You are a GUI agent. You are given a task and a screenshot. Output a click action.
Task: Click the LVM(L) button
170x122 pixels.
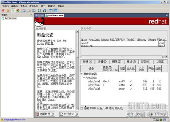point(160,62)
